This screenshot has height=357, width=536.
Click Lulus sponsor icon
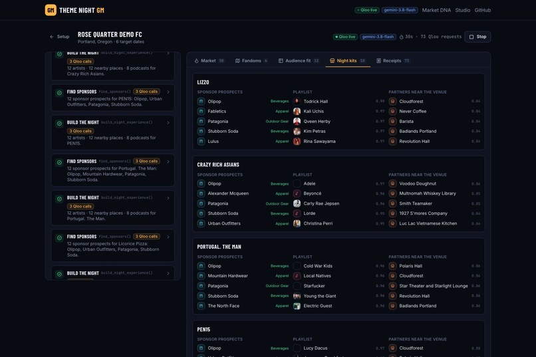[x=201, y=141]
